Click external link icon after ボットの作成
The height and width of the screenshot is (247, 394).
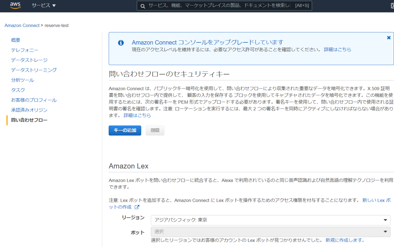137,207
